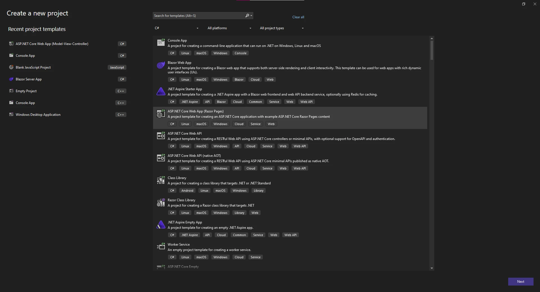This screenshot has width=540, height=292.
Task: Open recent template Blazor Server App
Action: [x=68, y=79]
